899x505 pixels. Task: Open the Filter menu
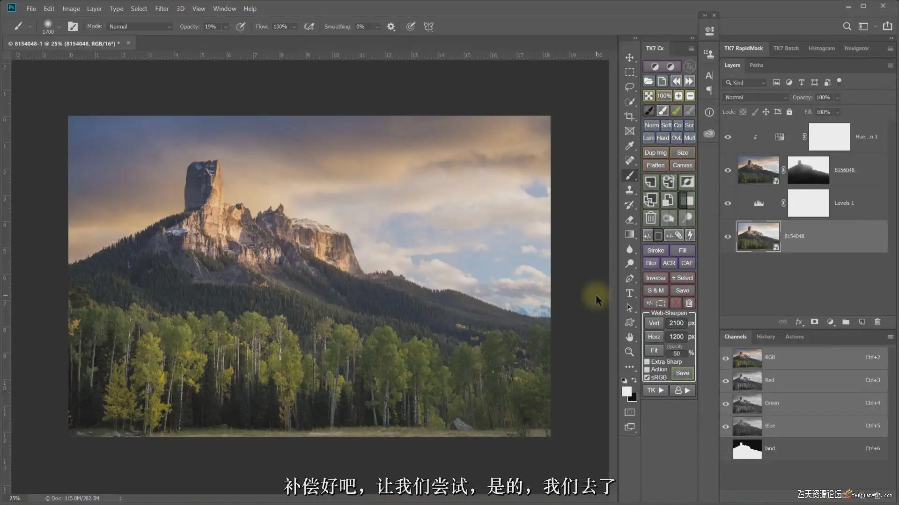(162, 8)
